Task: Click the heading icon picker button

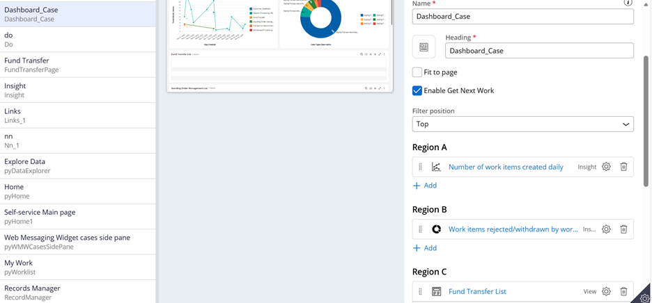Action: coord(424,47)
